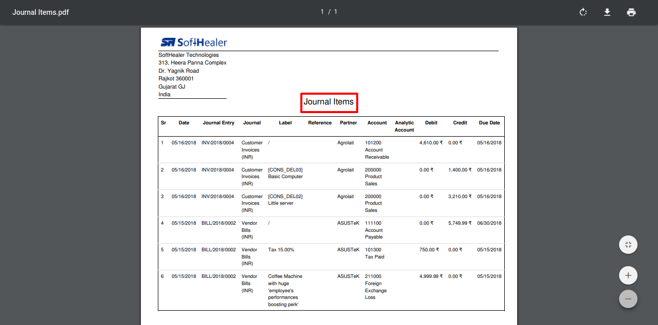
Task: Rotate the PDF document clockwise
Action: click(x=583, y=12)
